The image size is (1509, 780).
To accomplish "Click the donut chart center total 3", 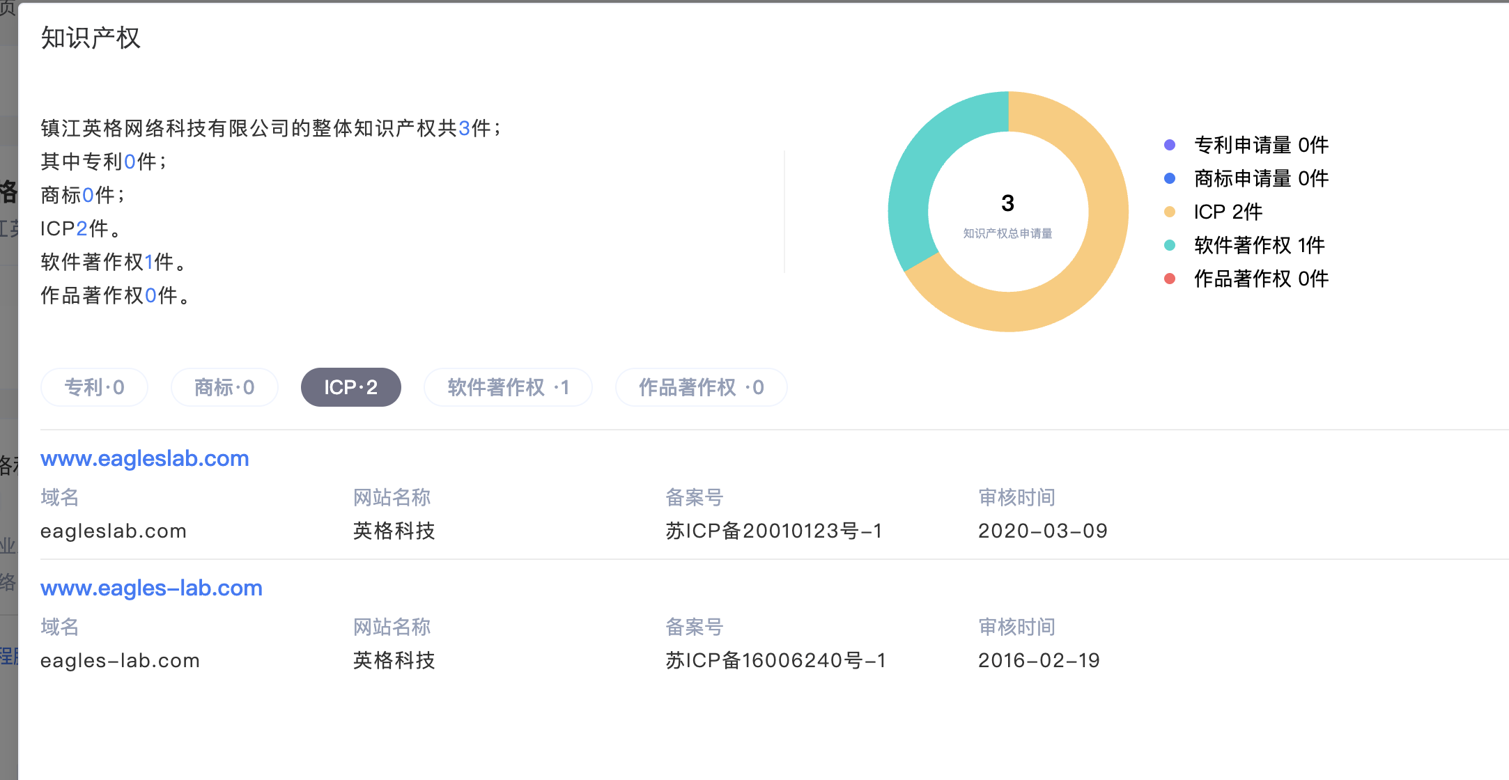I will (x=1007, y=203).
